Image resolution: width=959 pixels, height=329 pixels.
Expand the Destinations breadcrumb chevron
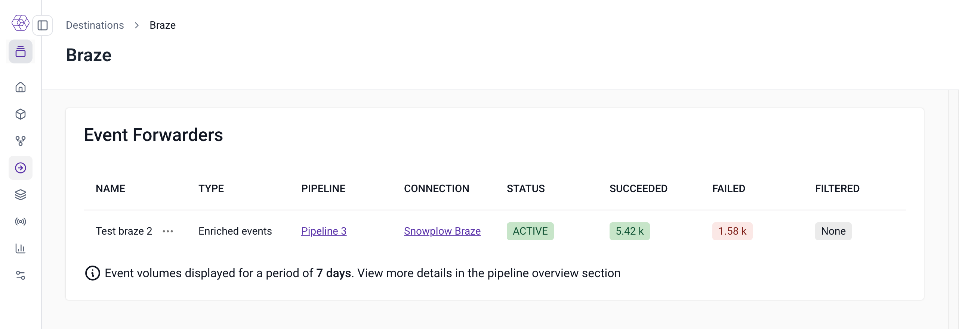pyautogui.click(x=137, y=25)
